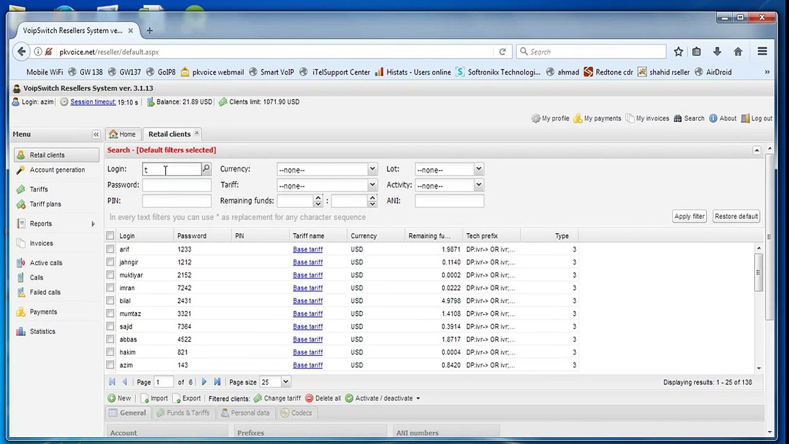The width and height of the screenshot is (789, 444).
Task: Open Retail clients in sidebar
Action: click(x=56, y=155)
